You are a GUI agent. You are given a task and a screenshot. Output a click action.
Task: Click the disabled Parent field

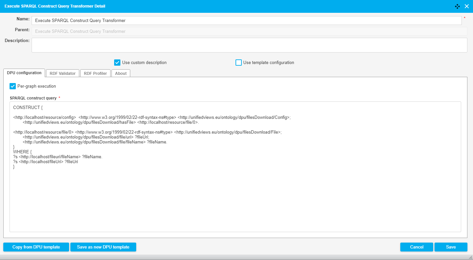point(249,32)
